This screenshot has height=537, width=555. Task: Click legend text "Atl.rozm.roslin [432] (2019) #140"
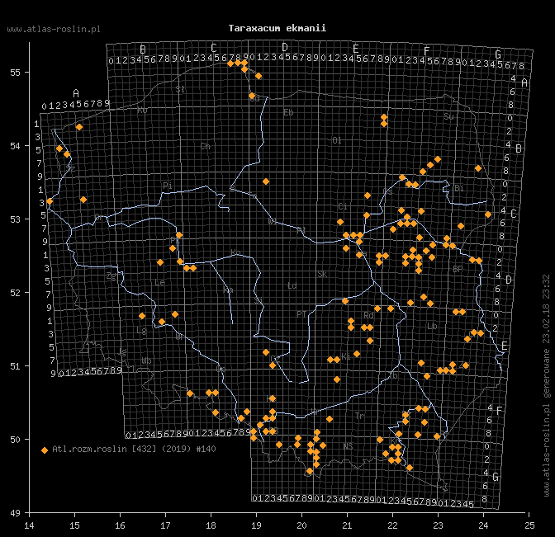pyautogui.click(x=134, y=449)
